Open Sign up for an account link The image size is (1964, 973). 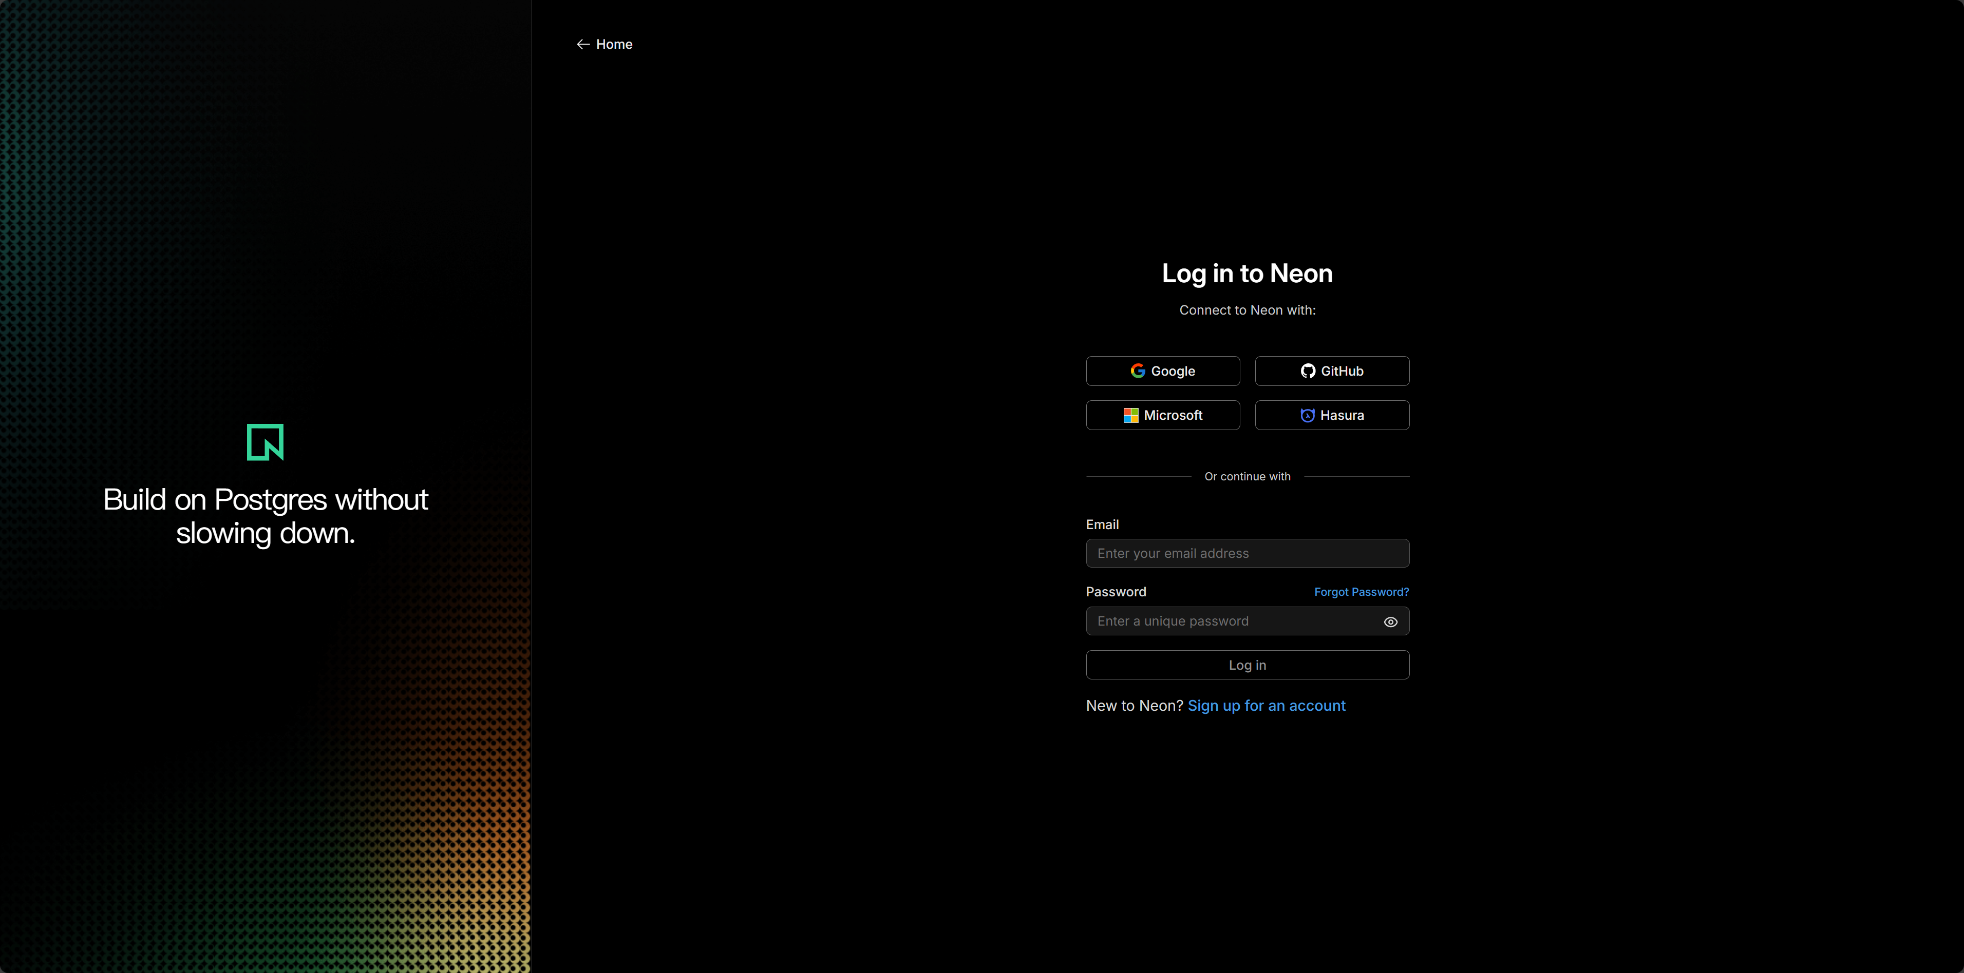click(x=1267, y=706)
